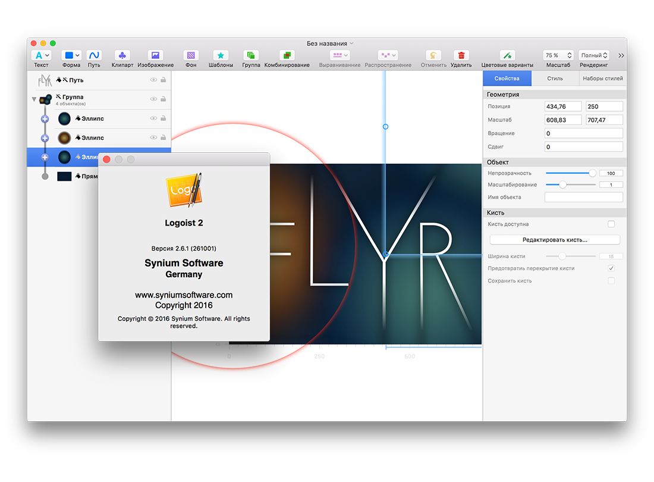Open the Шаблоны templates
654x482 pixels.
click(221, 55)
